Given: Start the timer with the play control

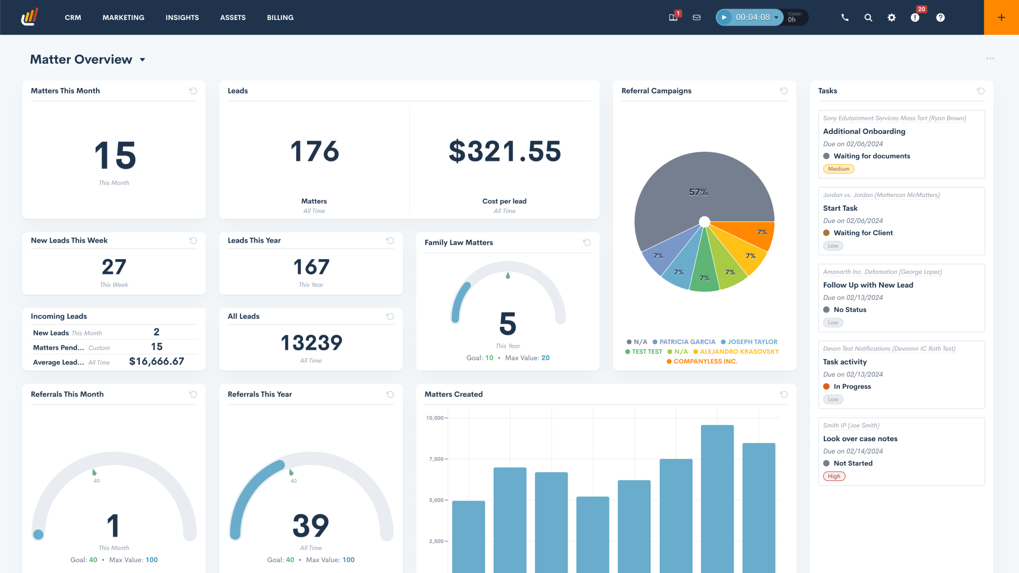Looking at the screenshot, I should point(724,17).
